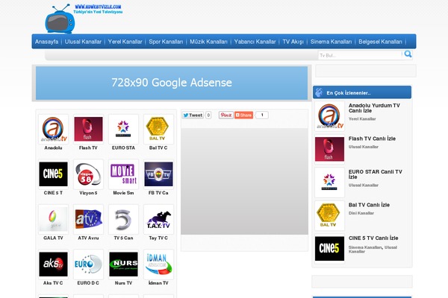Click 'Anadolu' caption in channel grid
448x298 pixels.
[x=53, y=148]
